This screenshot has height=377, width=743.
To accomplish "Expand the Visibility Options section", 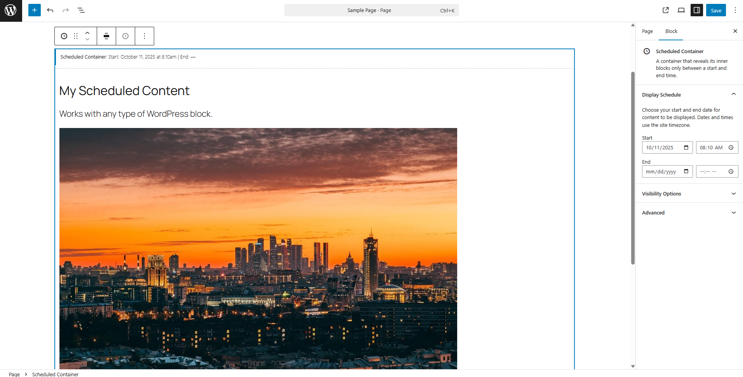I will click(x=689, y=194).
